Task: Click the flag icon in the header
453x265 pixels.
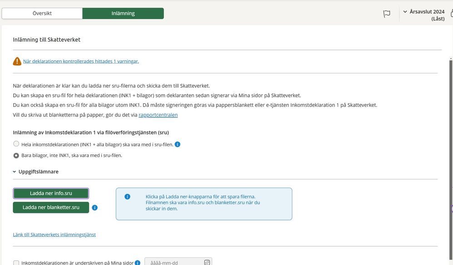Action: [x=387, y=14]
